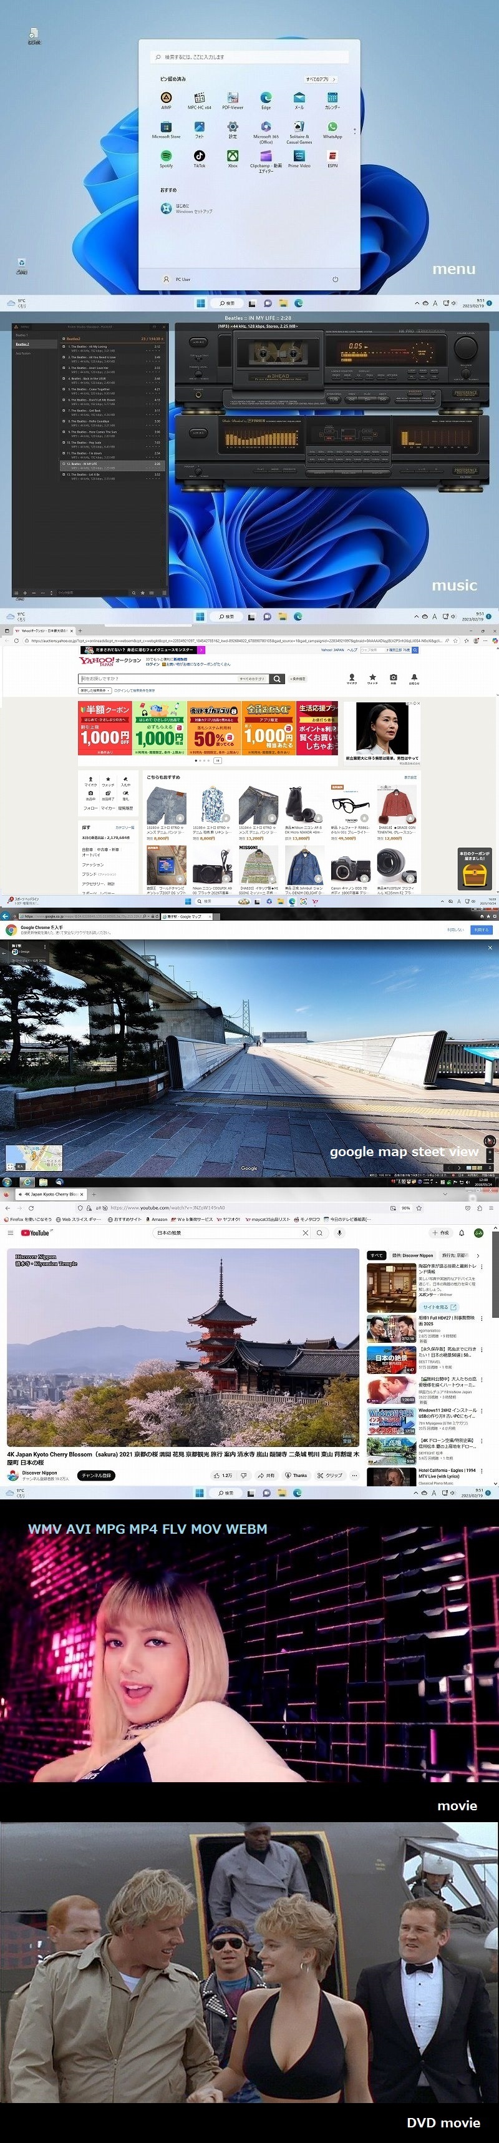Toggle checkbox for Beatles - All My Loving
The width and height of the screenshot is (499, 2143).
tap(65, 348)
